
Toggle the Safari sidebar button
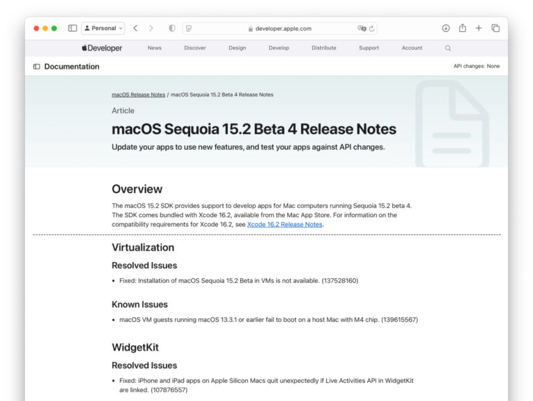click(72, 28)
